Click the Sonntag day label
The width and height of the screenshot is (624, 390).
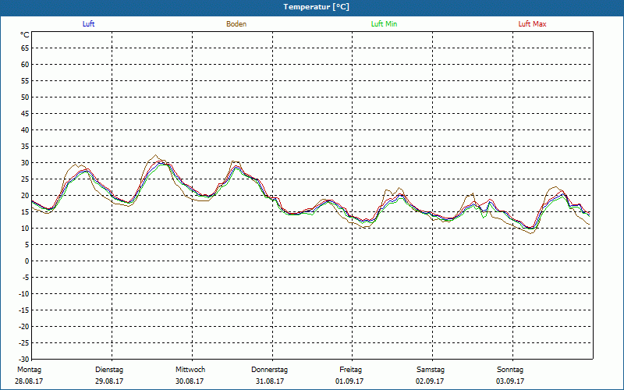(510, 370)
